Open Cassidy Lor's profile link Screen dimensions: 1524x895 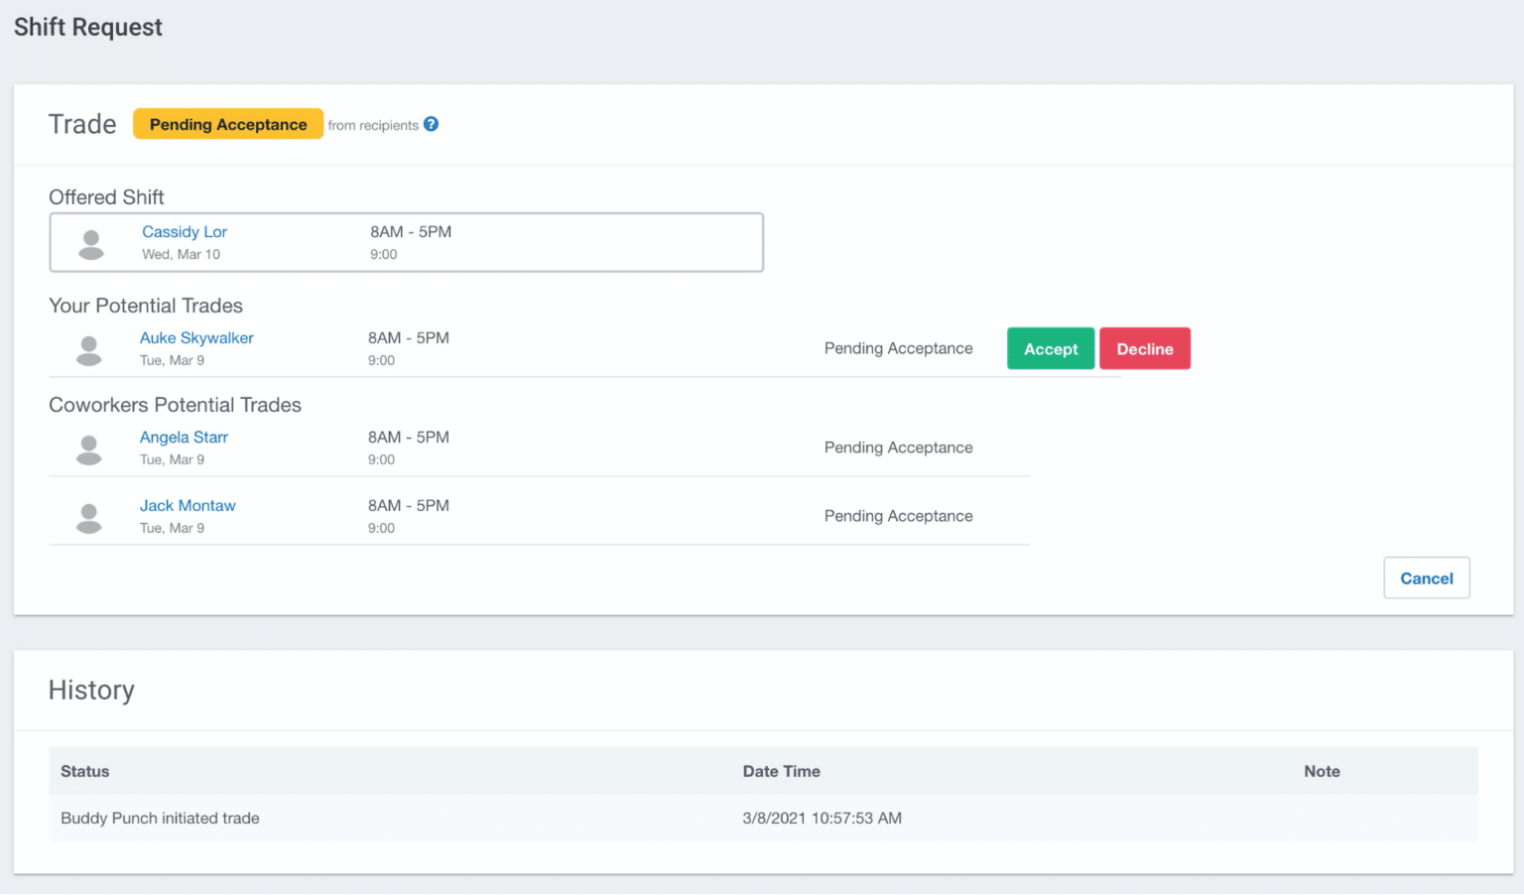click(x=185, y=231)
